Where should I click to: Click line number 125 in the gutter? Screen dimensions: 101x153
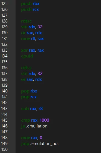click(4, 4)
